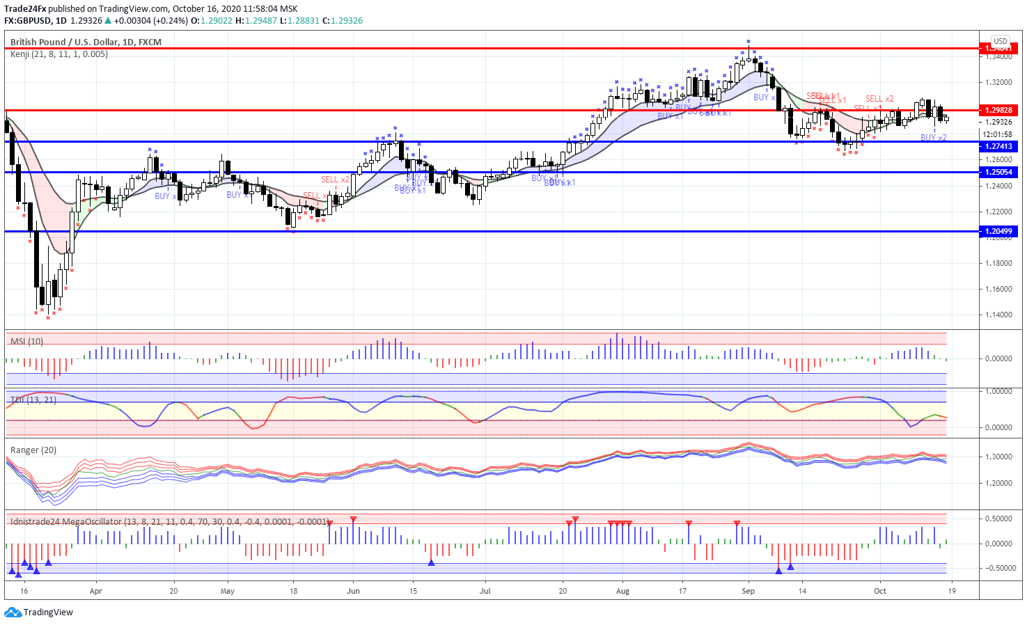Click the low value L:1.28831
The width and height of the screenshot is (1027, 625).
(300, 21)
